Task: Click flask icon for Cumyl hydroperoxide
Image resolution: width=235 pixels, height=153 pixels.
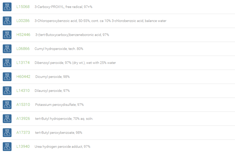Action: point(7,49)
